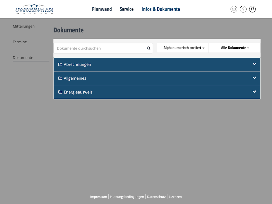
Task: Open the Service menu
Action: [x=127, y=9]
